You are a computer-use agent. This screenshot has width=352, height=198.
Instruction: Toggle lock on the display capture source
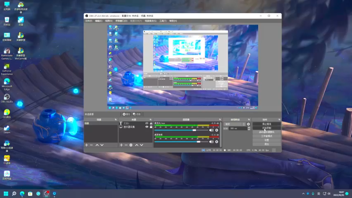tap(151, 127)
